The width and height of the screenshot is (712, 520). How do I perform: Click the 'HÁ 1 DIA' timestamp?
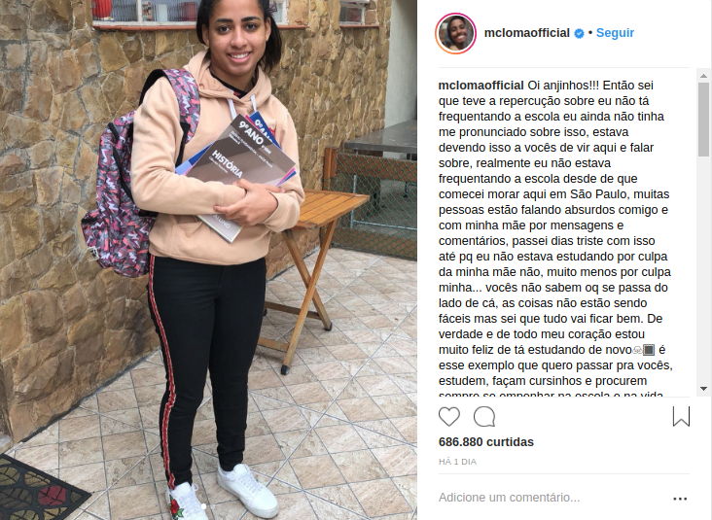tap(457, 462)
